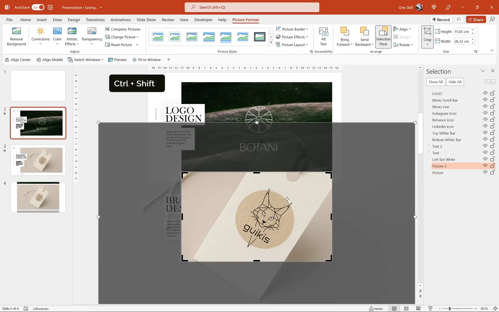Click the Save icon in title bar
This screenshot has width=499, height=312.
(50, 7)
